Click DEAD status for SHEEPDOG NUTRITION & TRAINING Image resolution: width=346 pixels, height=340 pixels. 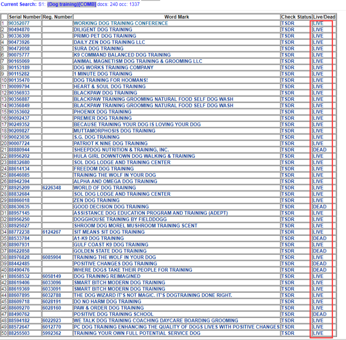(x=319, y=150)
